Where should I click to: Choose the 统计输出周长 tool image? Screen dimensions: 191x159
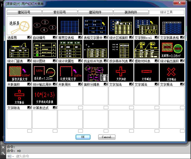click(45, 72)
